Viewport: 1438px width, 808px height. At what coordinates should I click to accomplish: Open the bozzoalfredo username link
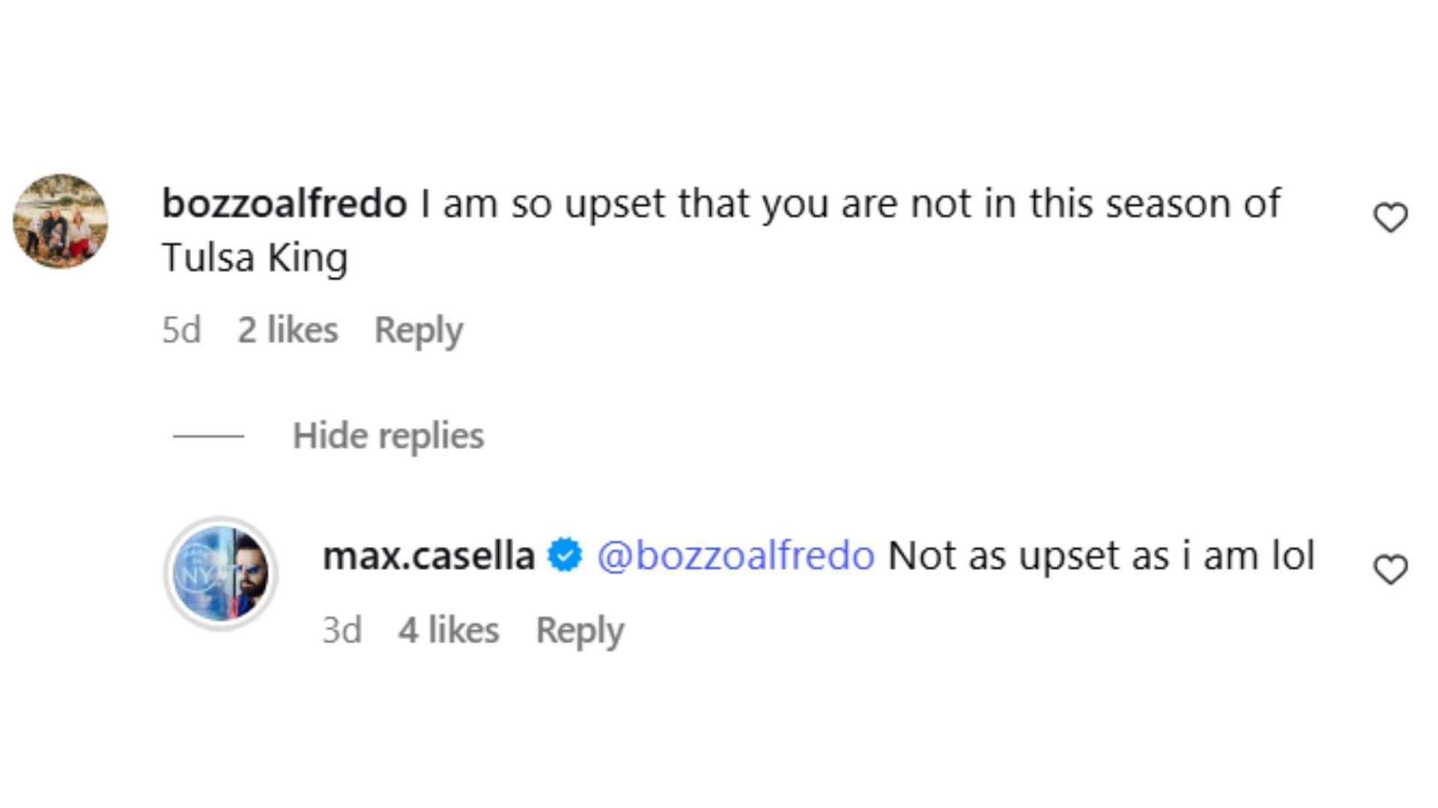pos(284,203)
